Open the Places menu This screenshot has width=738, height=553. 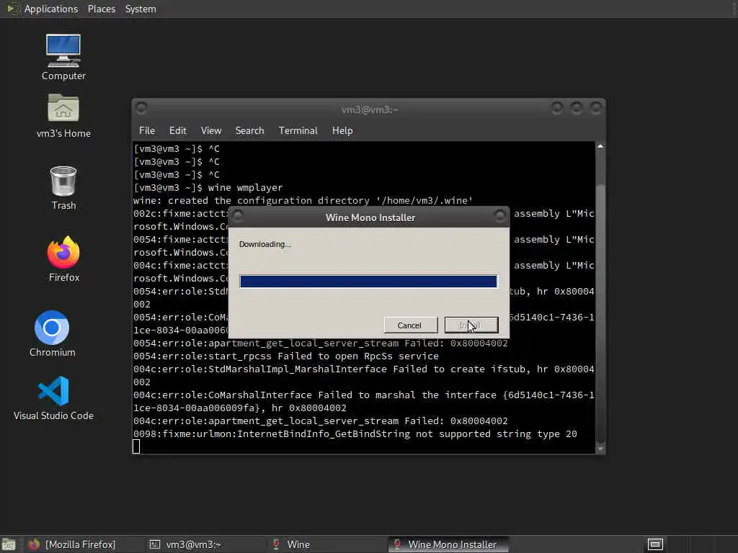(x=101, y=9)
